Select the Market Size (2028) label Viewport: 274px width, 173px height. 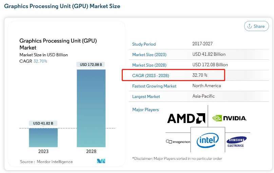pos(149,65)
